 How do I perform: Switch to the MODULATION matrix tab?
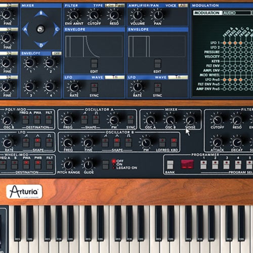207,13
